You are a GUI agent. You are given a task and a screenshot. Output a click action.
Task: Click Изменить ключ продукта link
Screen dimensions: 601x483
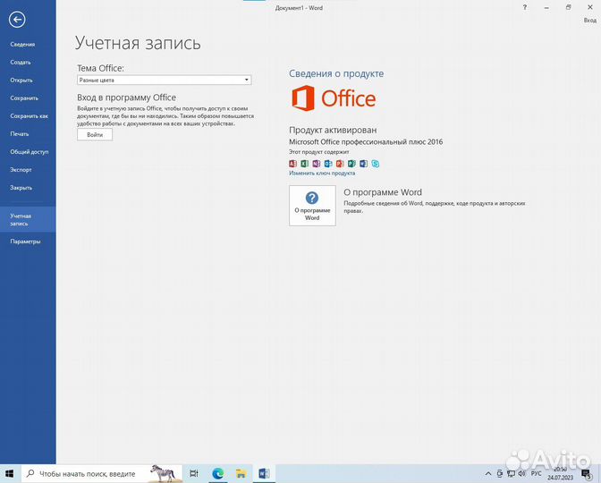(322, 174)
